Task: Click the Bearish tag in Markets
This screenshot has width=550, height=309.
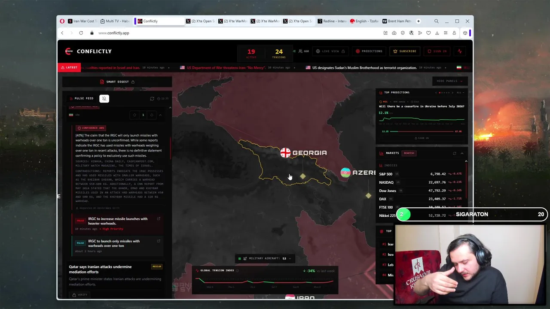Action: tap(409, 153)
